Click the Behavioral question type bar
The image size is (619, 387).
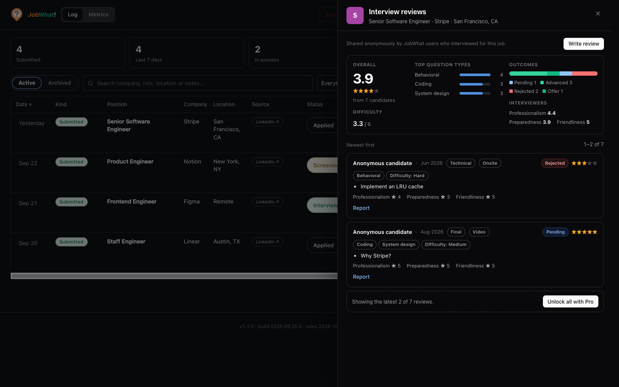click(475, 75)
